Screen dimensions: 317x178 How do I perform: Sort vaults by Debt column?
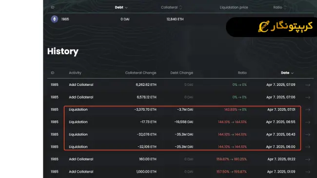click(121, 7)
